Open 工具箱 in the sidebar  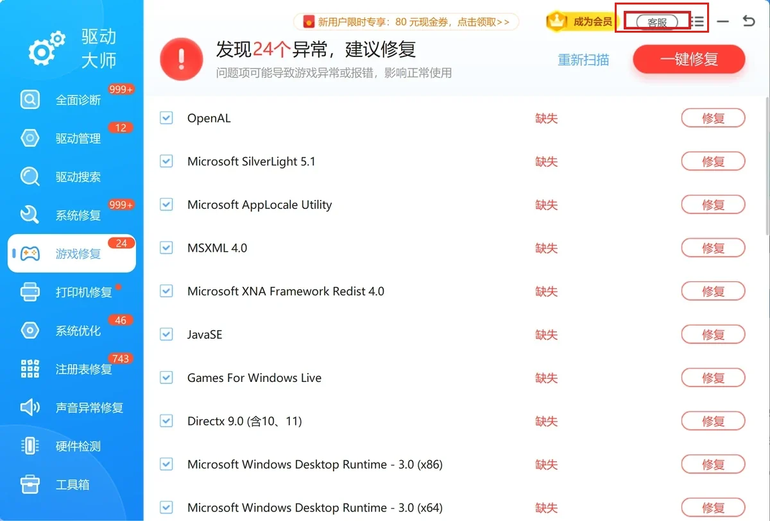point(71,484)
